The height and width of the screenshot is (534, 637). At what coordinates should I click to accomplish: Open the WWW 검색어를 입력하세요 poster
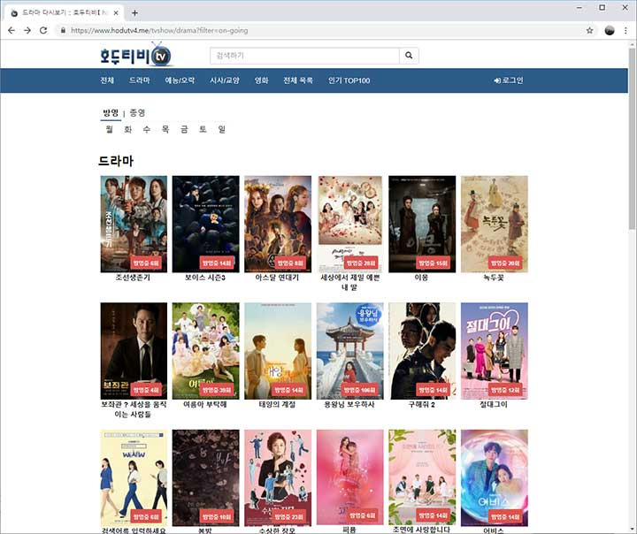[x=134, y=477]
